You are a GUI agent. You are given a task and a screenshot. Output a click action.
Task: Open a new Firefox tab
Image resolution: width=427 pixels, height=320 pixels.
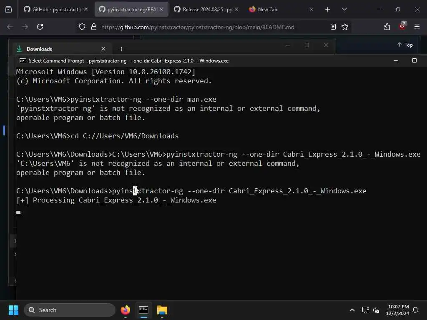[x=328, y=10]
